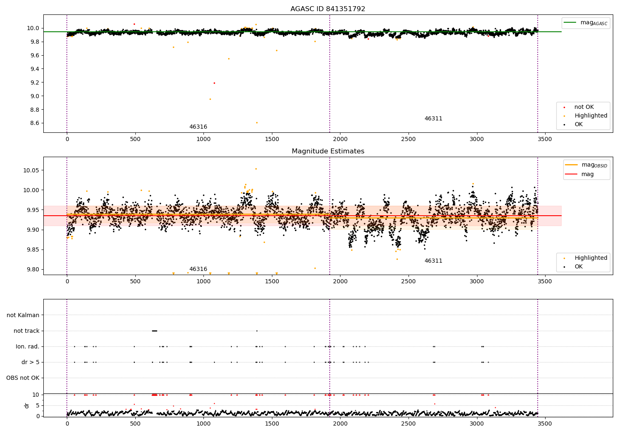Click the mag OBSID legend label

coord(594,165)
